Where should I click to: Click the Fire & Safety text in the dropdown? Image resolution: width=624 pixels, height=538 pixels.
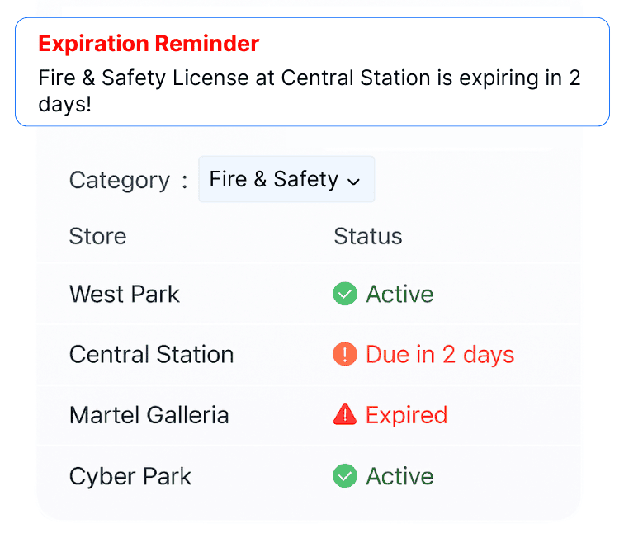[x=273, y=179]
